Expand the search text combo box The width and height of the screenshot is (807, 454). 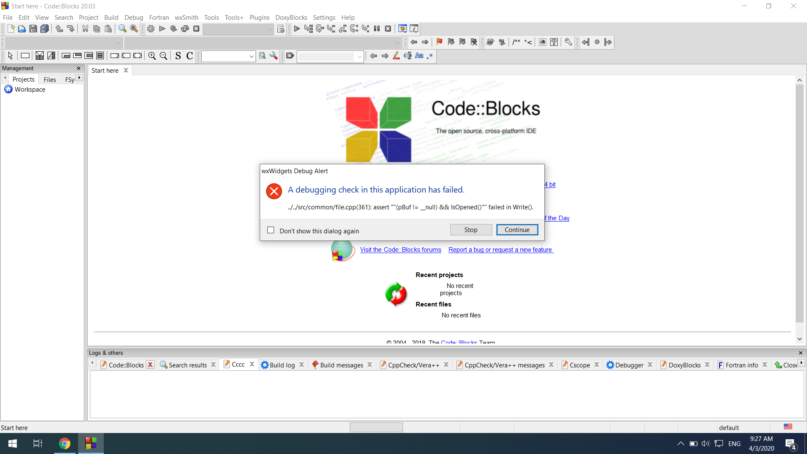251,56
